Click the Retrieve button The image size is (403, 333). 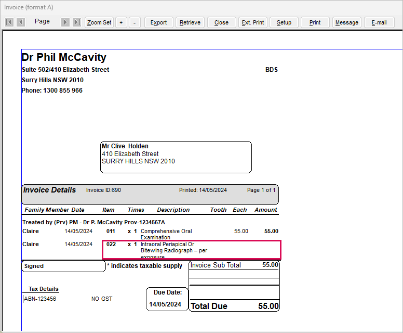pyautogui.click(x=190, y=22)
